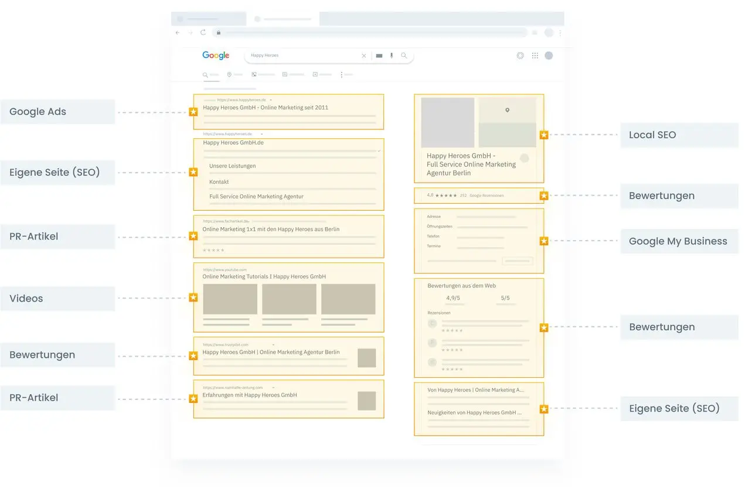The height and width of the screenshot is (496, 748).
Task: Click the magnifying glass to run the search
Action: pos(403,55)
